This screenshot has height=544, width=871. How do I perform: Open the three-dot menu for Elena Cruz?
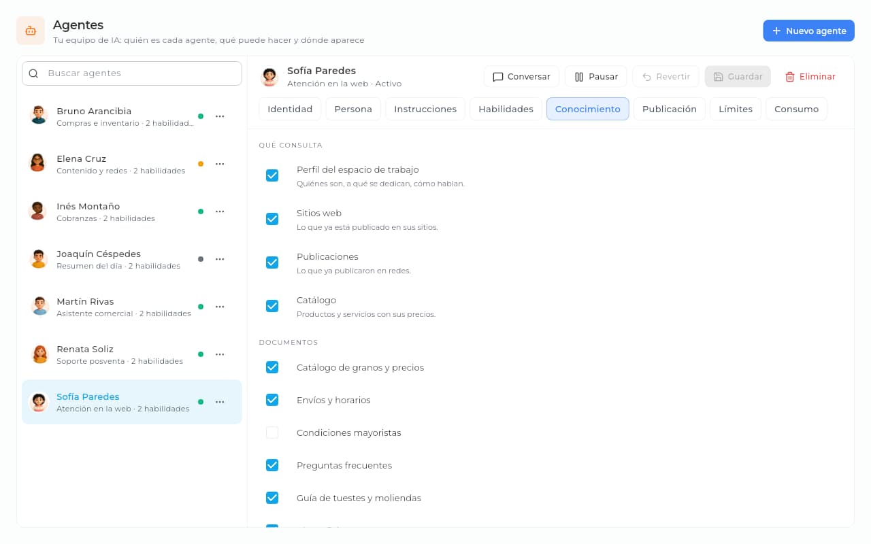click(x=220, y=164)
